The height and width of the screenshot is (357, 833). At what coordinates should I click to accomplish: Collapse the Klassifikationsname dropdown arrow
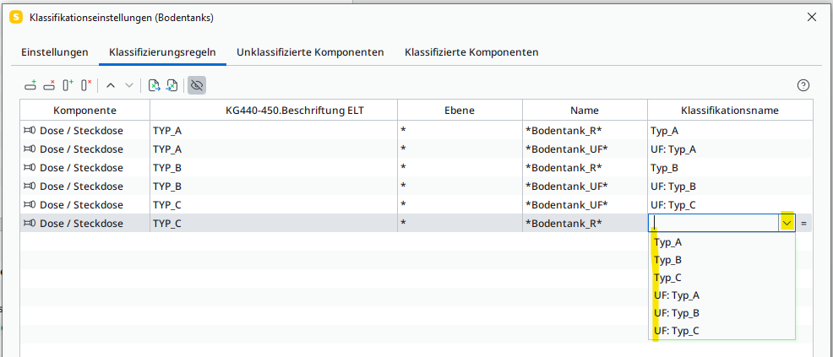(787, 223)
